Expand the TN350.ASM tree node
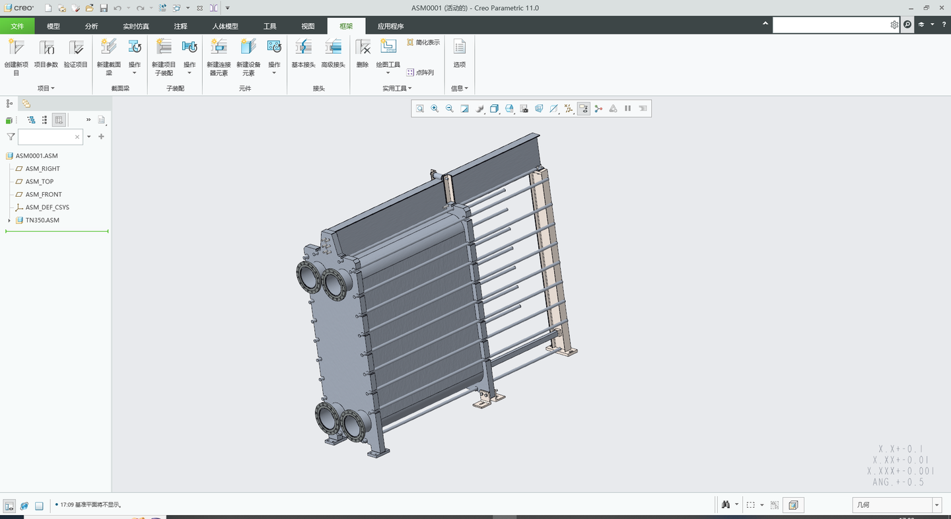The width and height of the screenshot is (951, 519). click(9, 221)
